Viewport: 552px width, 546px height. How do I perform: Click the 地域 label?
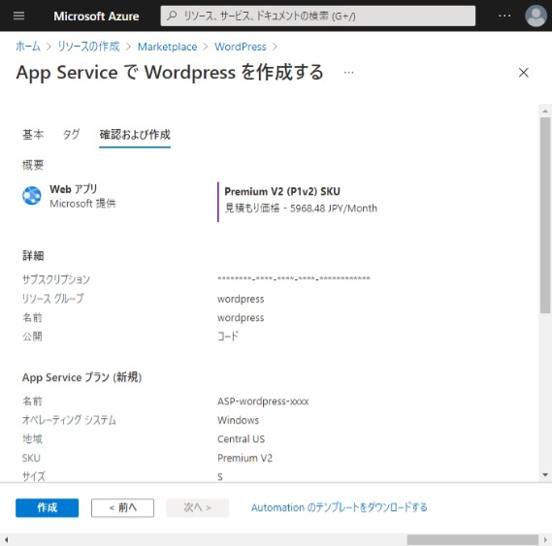point(32,439)
